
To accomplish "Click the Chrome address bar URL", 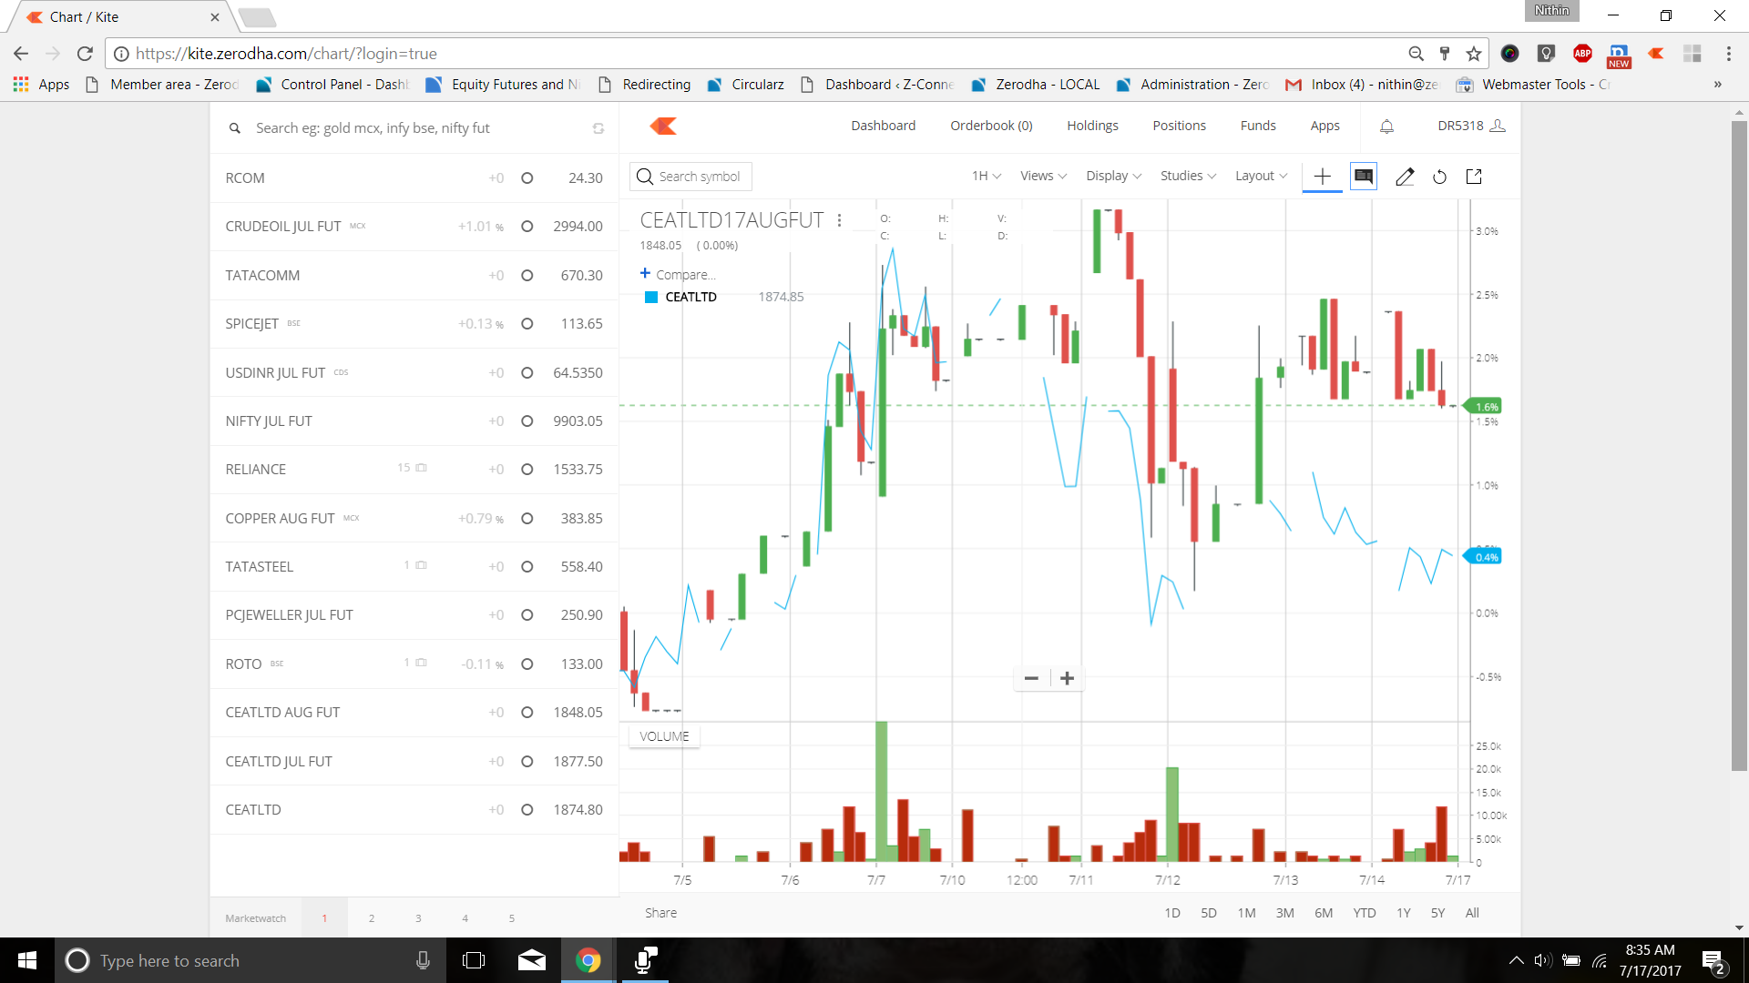I will coord(286,54).
